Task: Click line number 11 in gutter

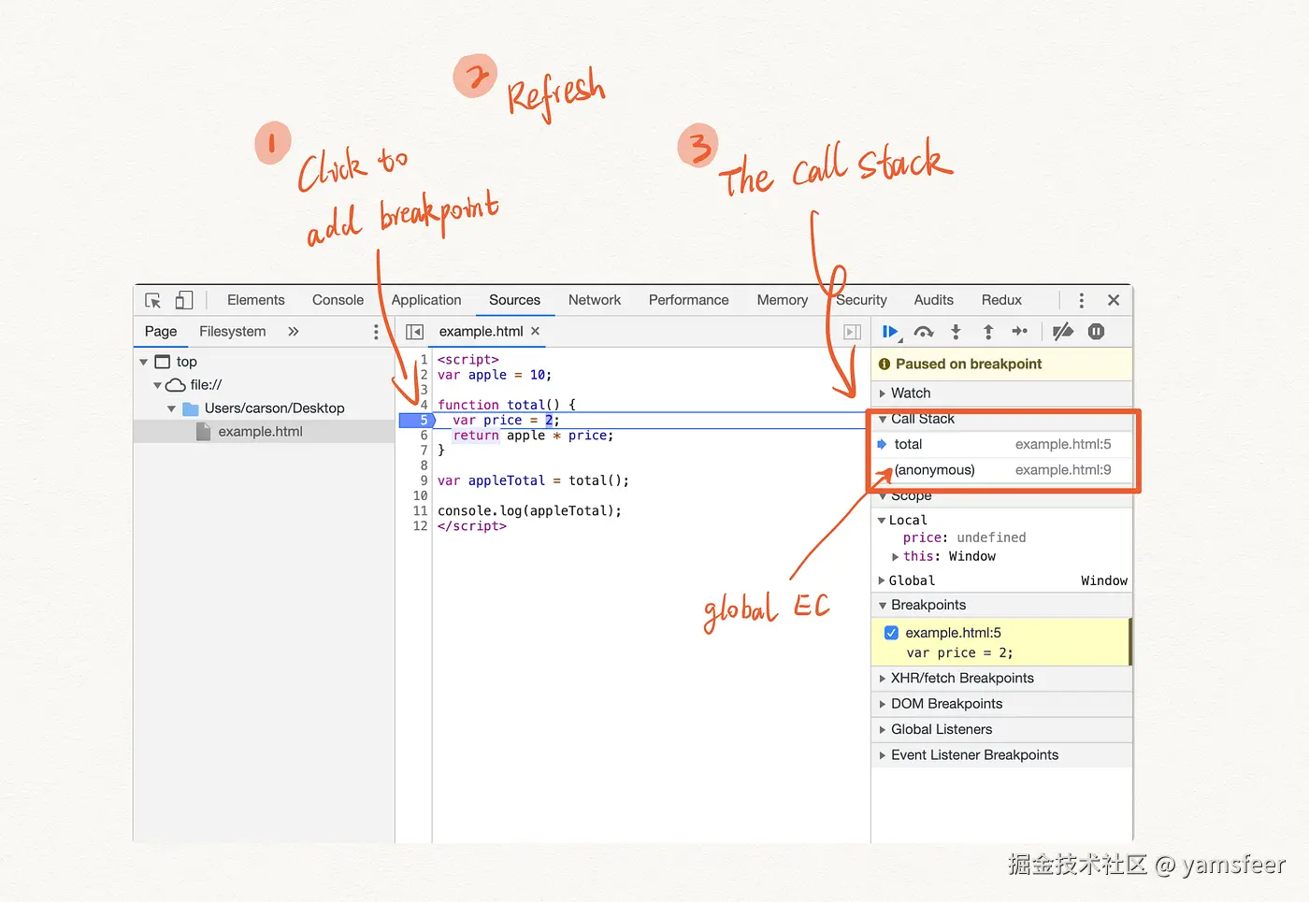Action: [x=421, y=511]
